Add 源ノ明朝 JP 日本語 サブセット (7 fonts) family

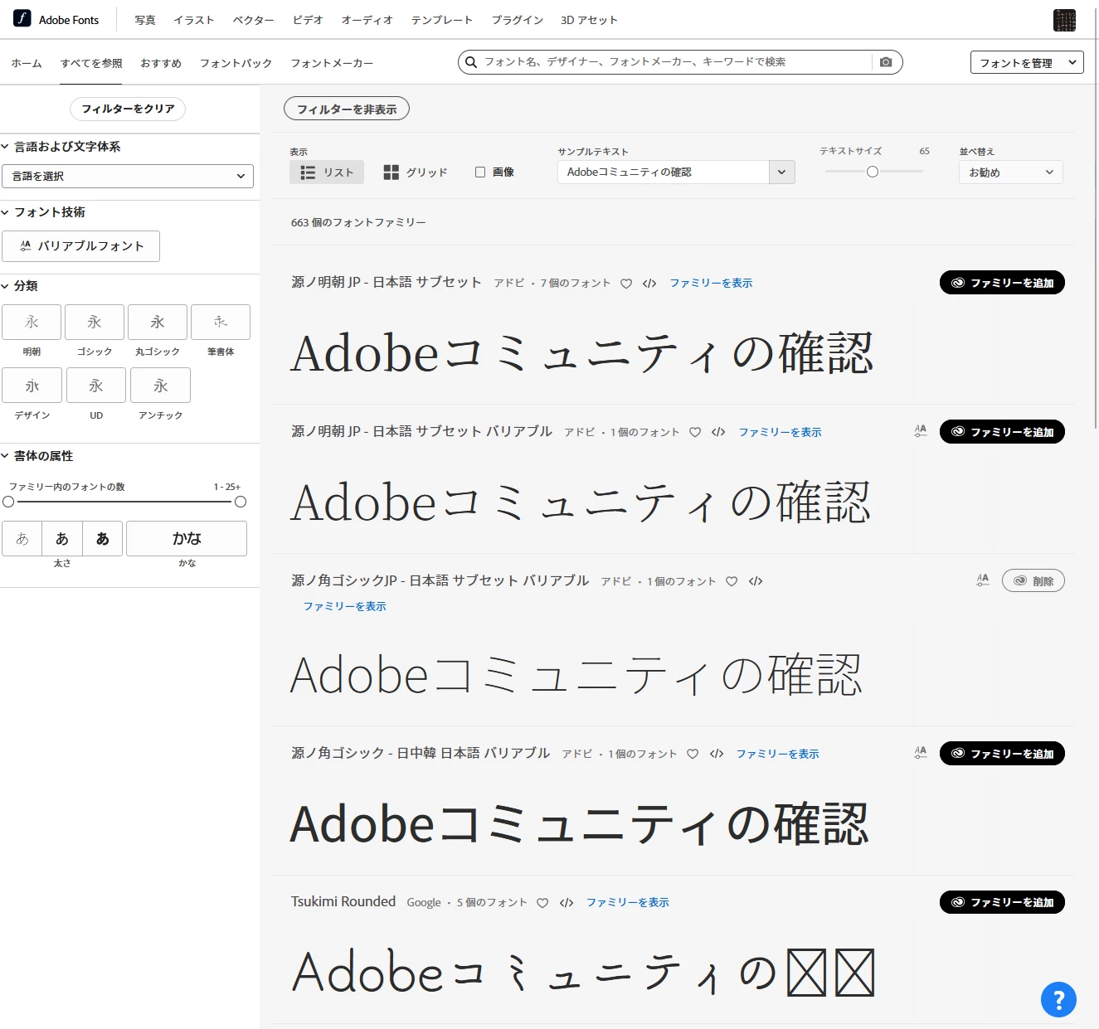(x=1002, y=283)
